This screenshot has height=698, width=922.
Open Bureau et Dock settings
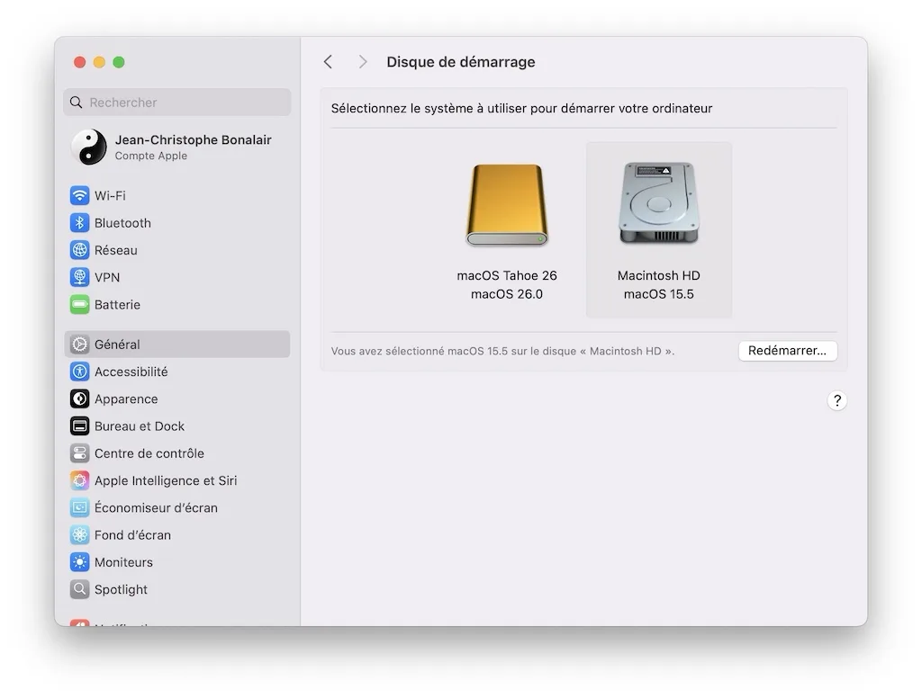(140, 425)
